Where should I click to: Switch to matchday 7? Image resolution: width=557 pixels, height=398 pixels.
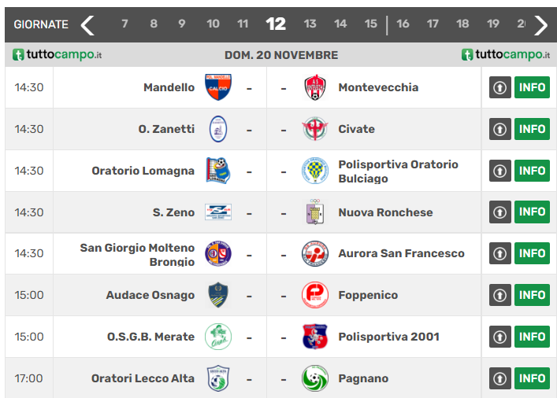pos(124,24)
